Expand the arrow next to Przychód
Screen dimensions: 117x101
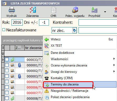(x=105, y=12)
